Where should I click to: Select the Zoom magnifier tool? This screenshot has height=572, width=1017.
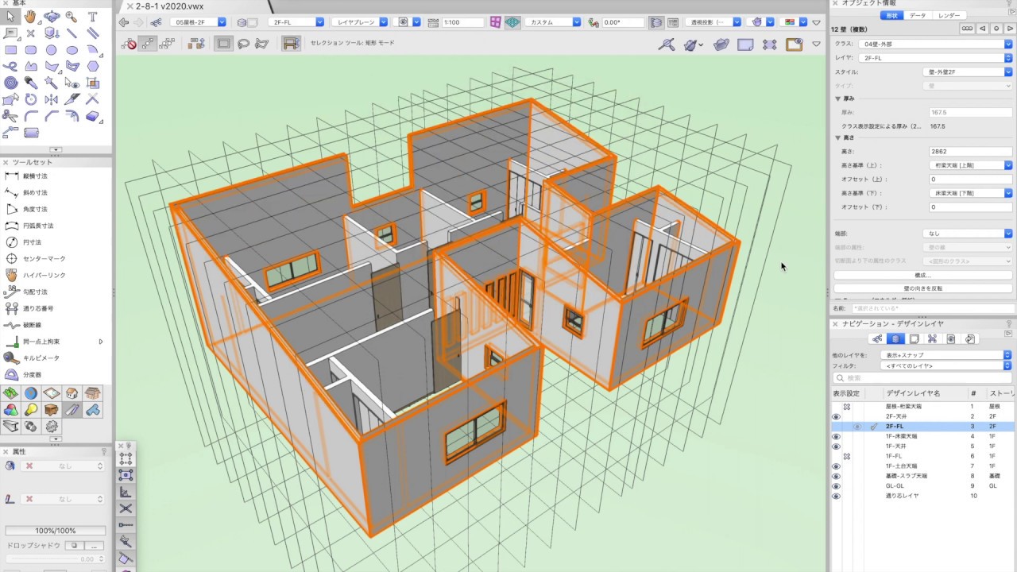[72, 17]
